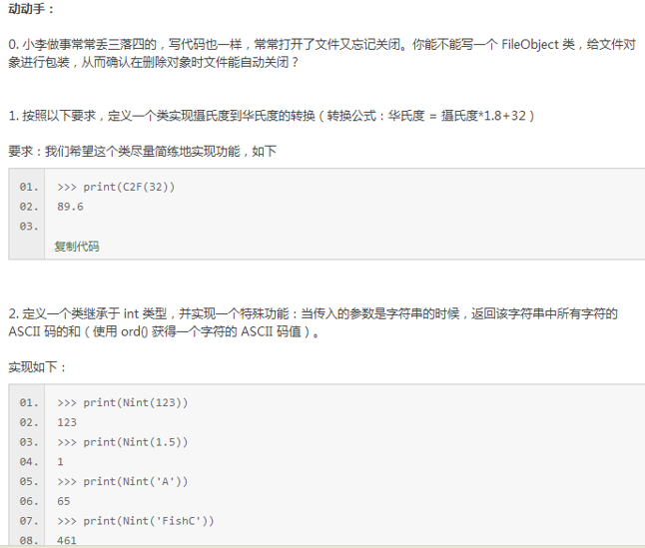The image size is (645, 548).
Task: Click the print(Nint(123)) code line
Action: pos(123,402)
